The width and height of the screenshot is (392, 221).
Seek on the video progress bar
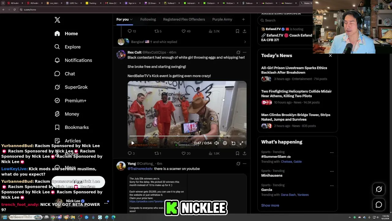click(x=187, y=136)
